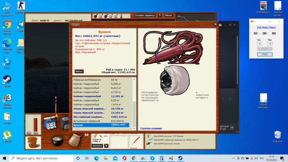Open Calculator from the taskbar
The height and width of the screenshot is (162, 288).
162,158
